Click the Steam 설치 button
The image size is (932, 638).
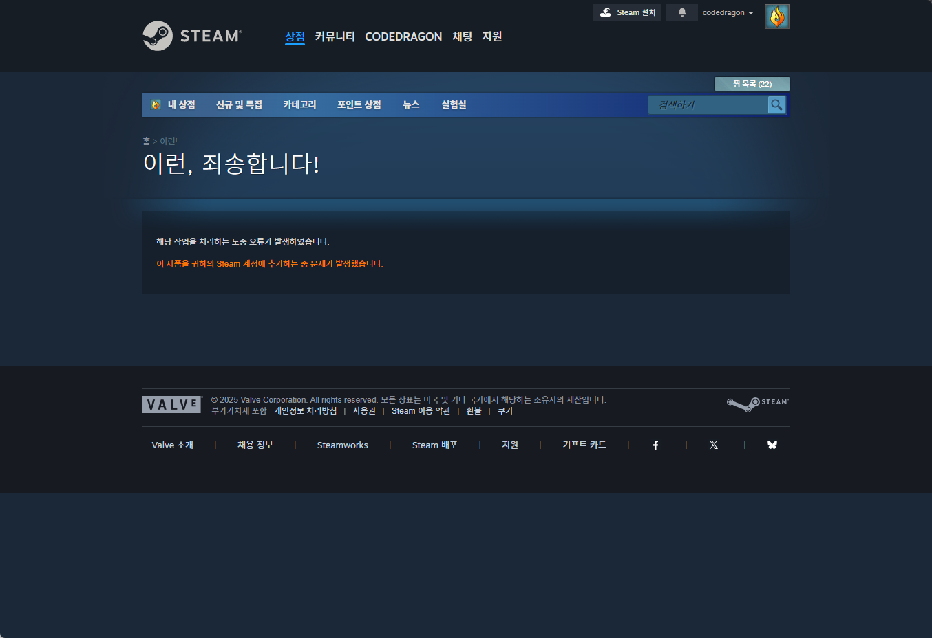tap(627, 12)
